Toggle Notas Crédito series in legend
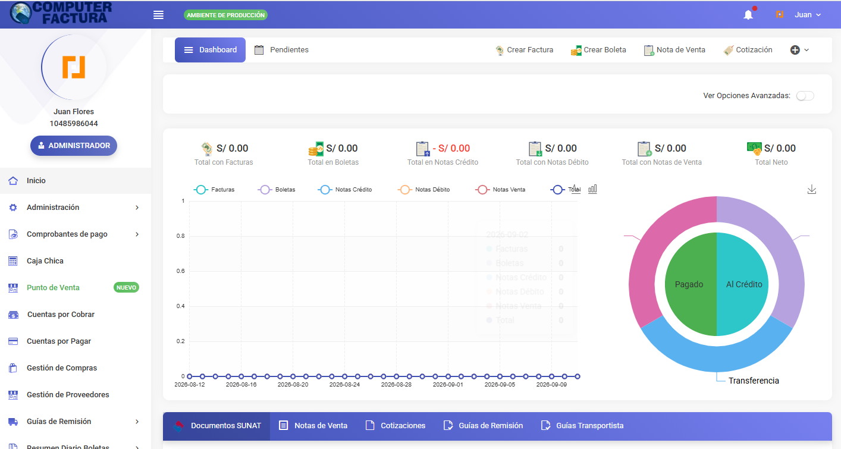 coord(345,190)
